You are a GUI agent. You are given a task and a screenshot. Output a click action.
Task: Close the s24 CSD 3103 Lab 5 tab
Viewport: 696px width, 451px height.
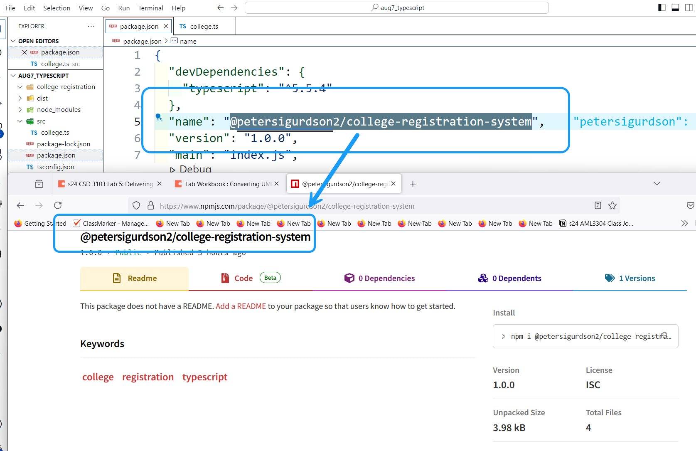pos(159,184)
